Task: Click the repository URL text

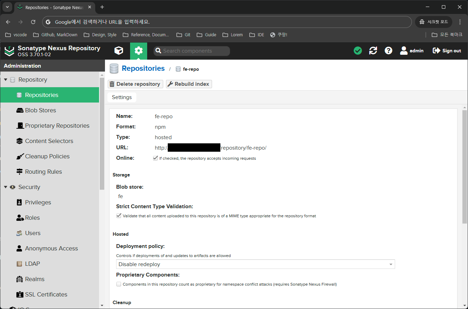Action: (211, 148)
